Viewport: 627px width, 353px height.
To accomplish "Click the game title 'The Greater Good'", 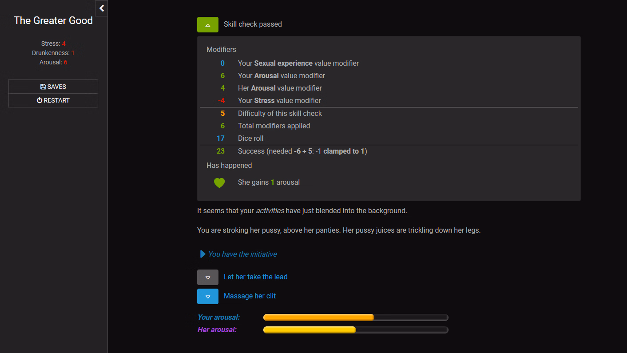I will click(x=53, y=20).
